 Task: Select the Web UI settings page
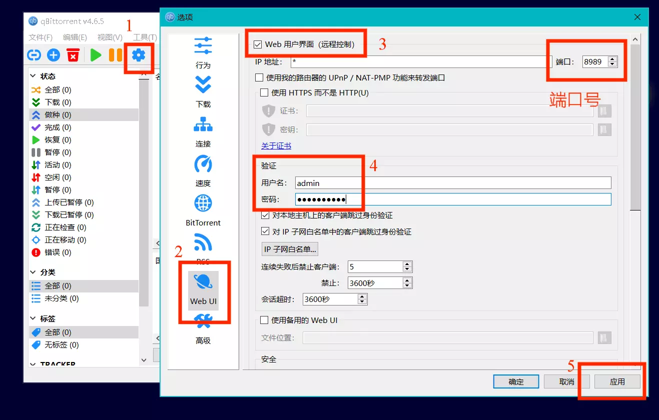[x=203, y=290]
